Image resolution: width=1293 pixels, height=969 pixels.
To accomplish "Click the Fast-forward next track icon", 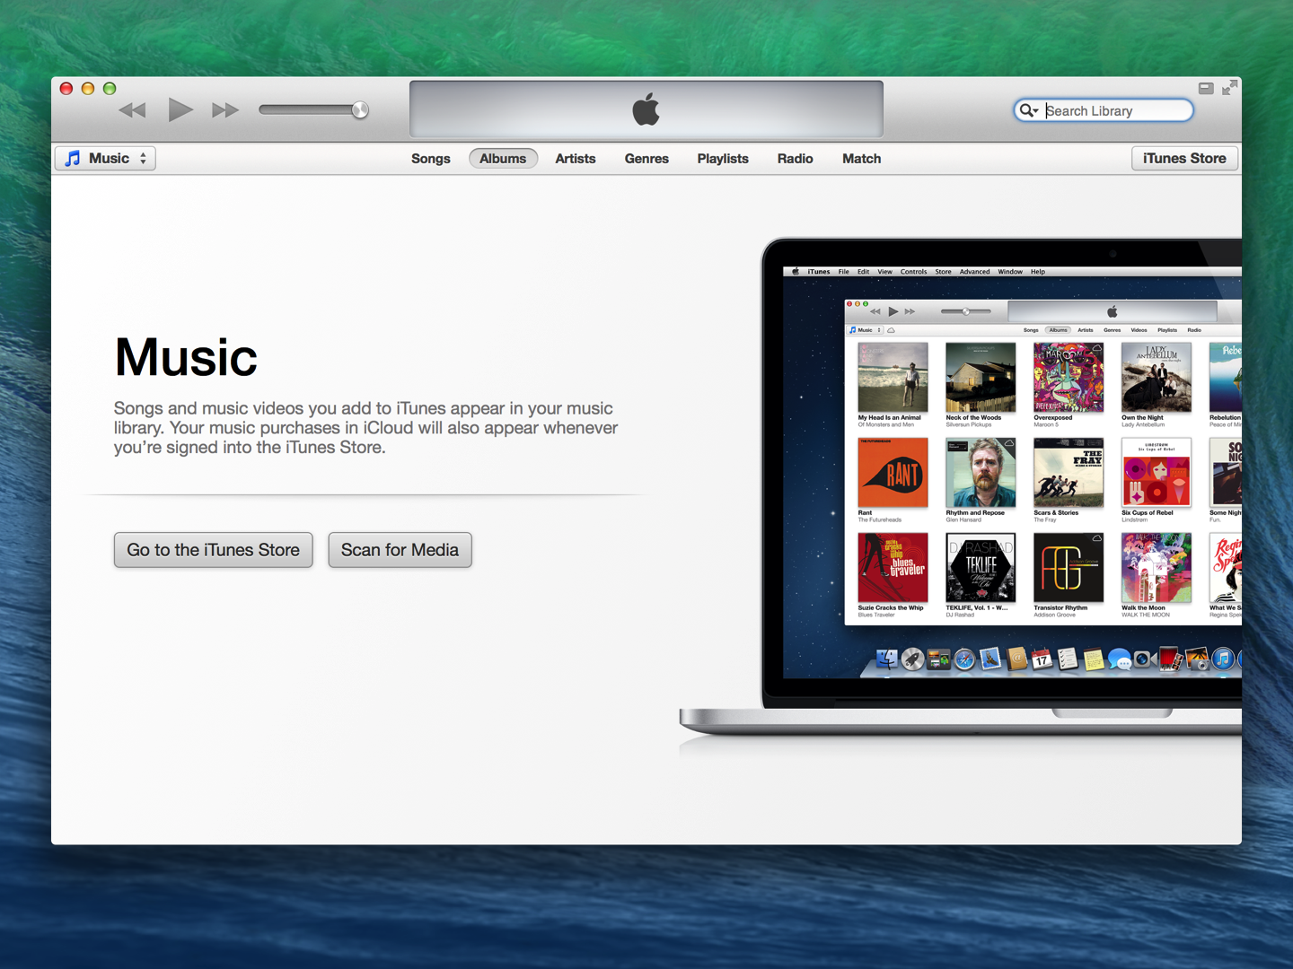I will [x=224, y=110].
